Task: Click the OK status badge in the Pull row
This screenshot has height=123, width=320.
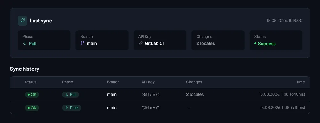Action: (32, 95)
